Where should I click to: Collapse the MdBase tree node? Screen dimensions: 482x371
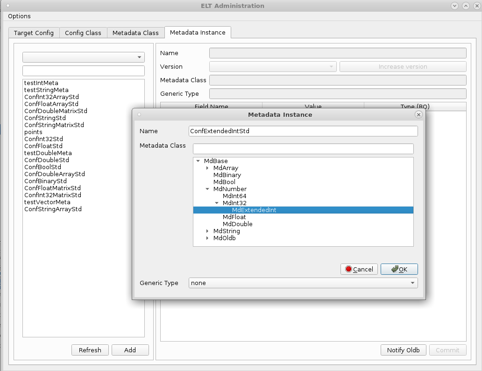pos(198,161)
